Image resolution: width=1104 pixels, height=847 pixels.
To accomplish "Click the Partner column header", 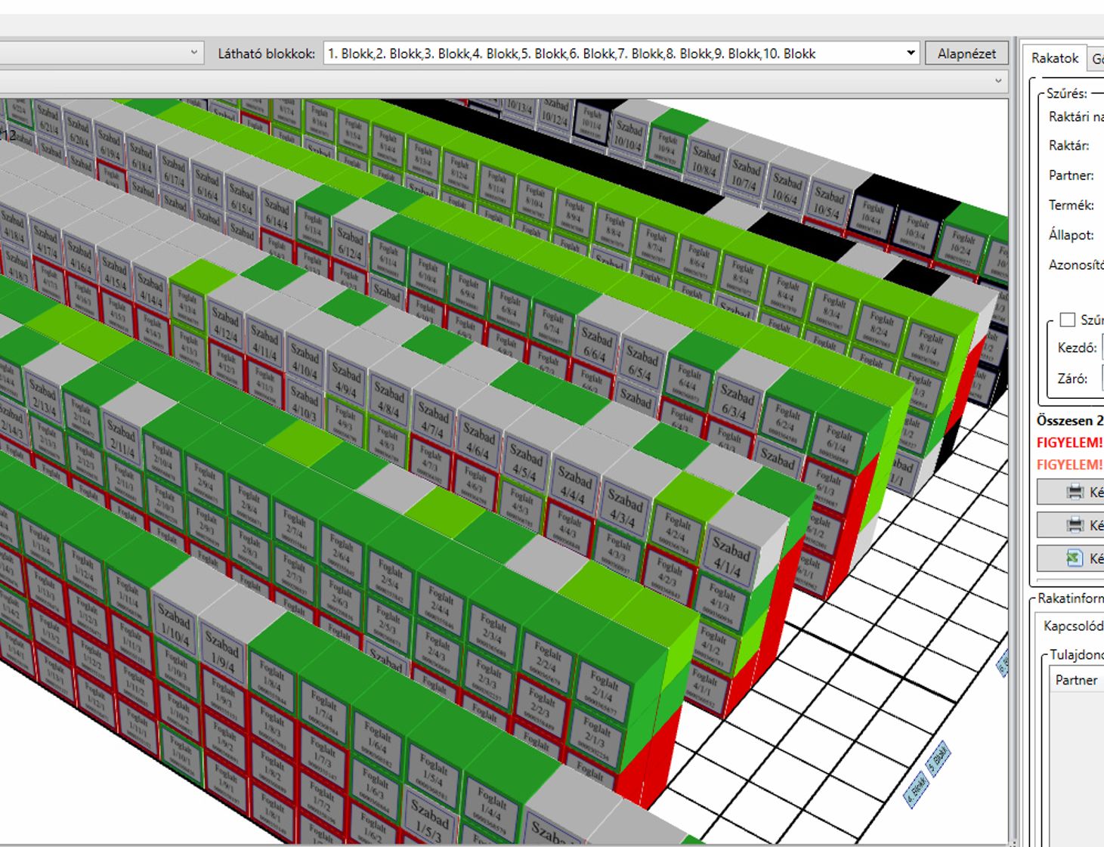I will [1076, 680].
